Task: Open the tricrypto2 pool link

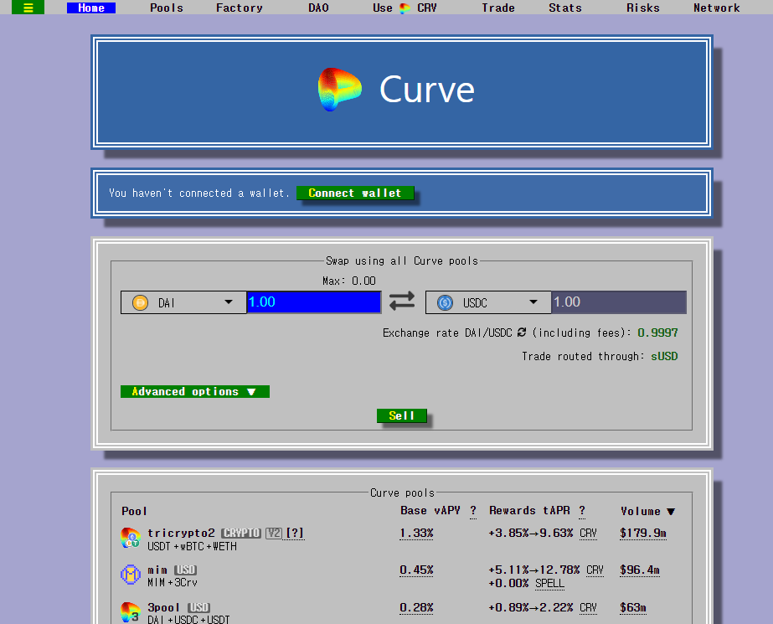Action: (181, 533)
